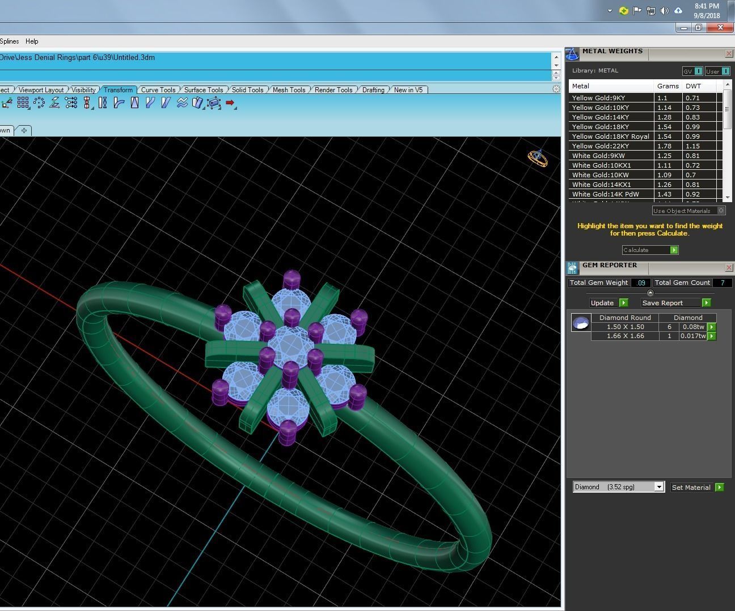Click the command history scroll up arrow
Screen dimensions: 735x611
[x=556, y=57]
